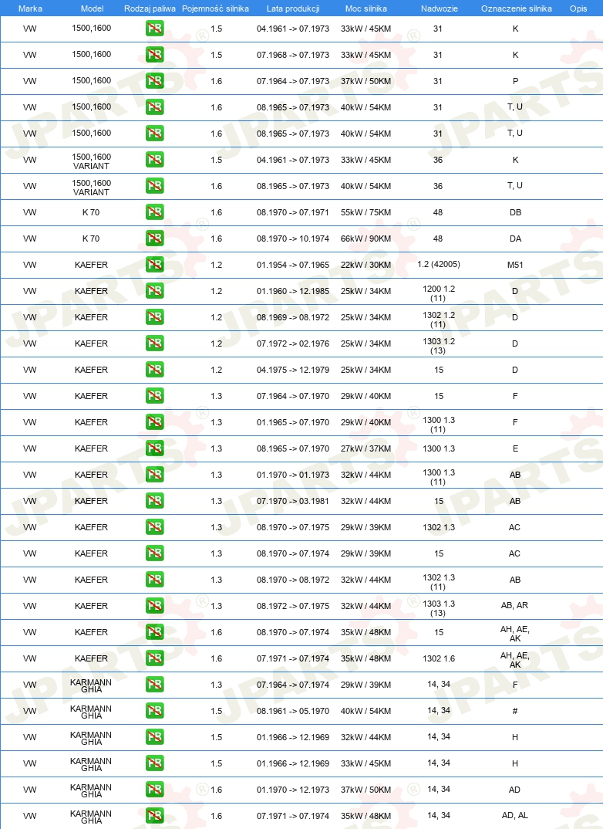Click the years cell 08.1970 -> 10.1974
Screen dimensions: 603x829
coord(293,239)
